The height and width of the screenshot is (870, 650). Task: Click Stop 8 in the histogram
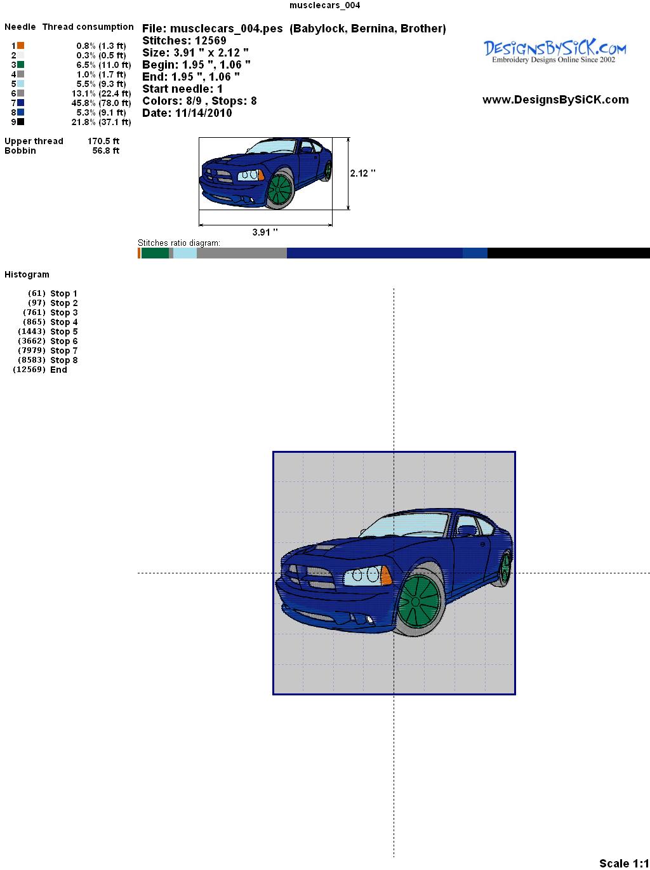63,360
